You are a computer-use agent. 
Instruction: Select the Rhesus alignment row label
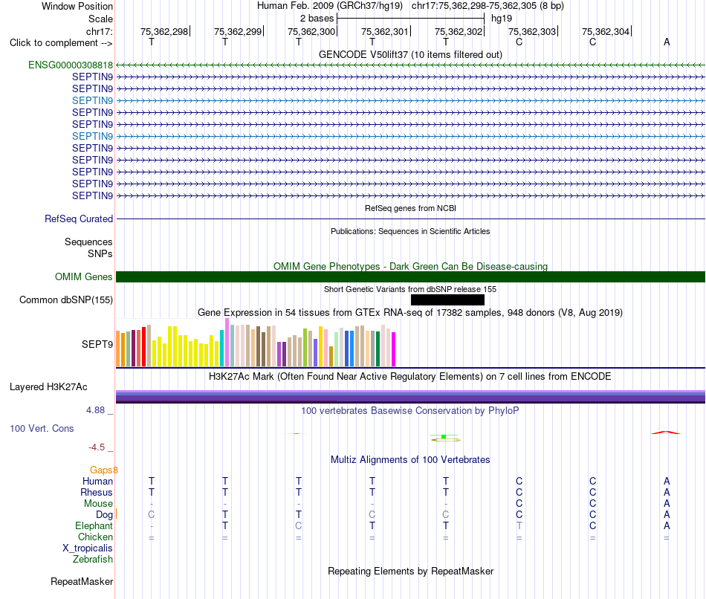pyautogui.click(x=97, y=493)
